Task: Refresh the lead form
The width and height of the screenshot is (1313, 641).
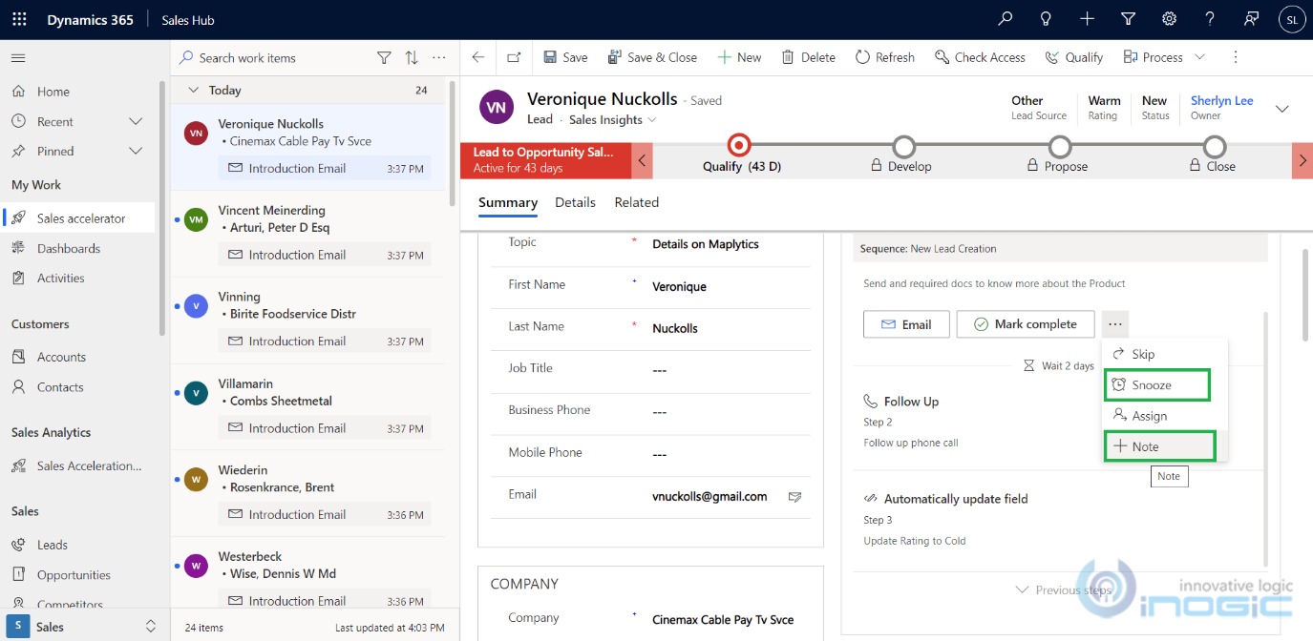Action: [x=885, y=57]
